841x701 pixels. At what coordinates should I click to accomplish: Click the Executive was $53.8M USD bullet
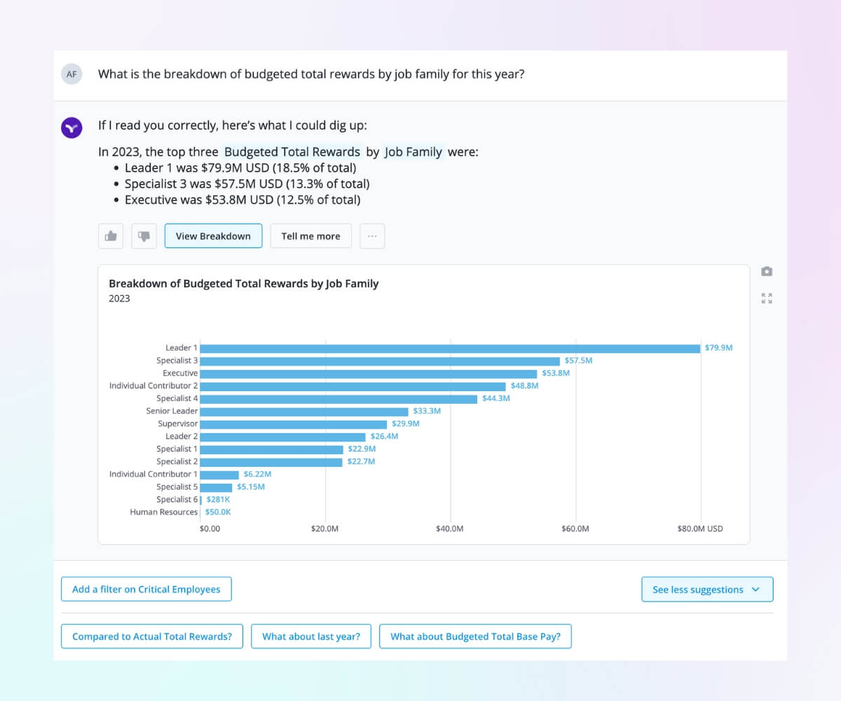(x=242, y=200)
